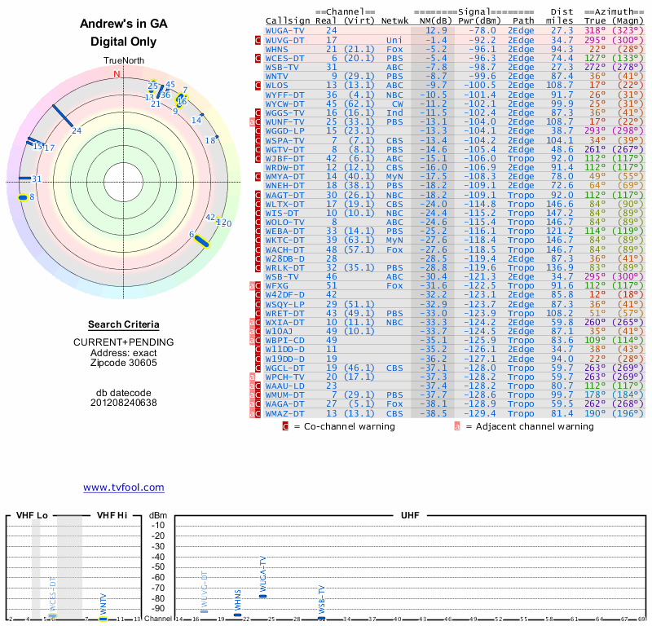Click the red 'C' legend icon
Viewport: 652px width, 626px height.
[x=285, y=426]
